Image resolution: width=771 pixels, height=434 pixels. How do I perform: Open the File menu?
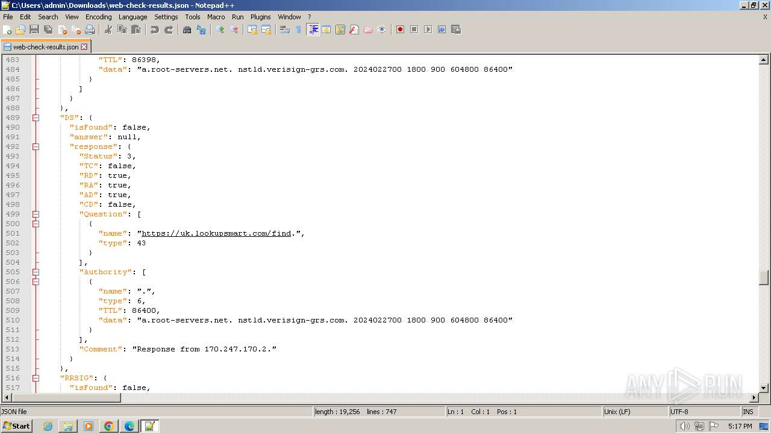(x=8, y=17)
